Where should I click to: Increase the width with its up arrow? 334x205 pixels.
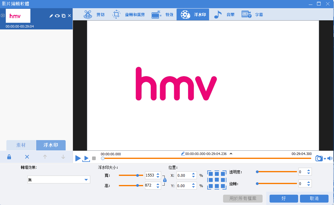(158, 174)
